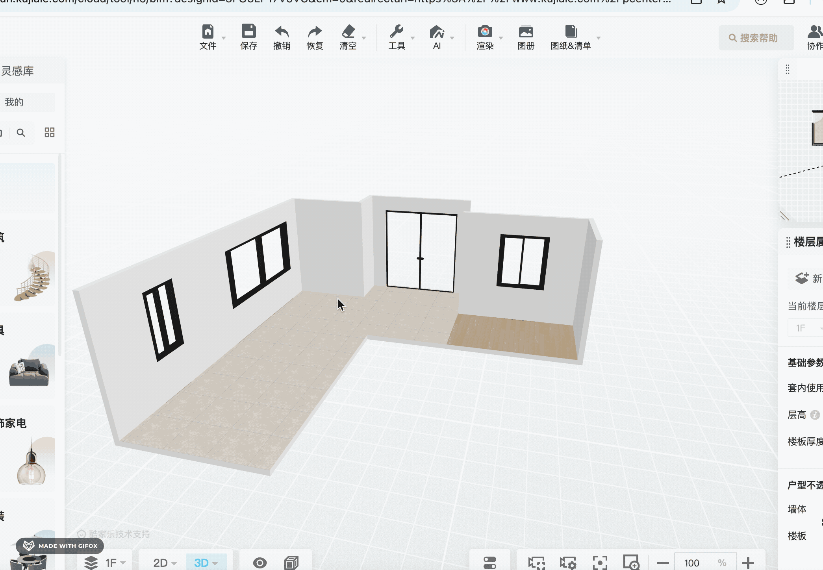Click the 协作 collaboration people icon

click(x=815, y=31)
